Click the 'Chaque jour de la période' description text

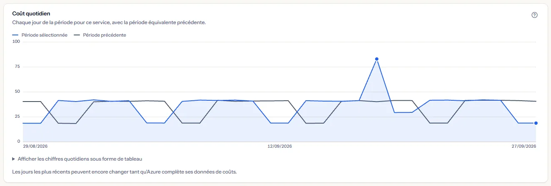(109, 22)
